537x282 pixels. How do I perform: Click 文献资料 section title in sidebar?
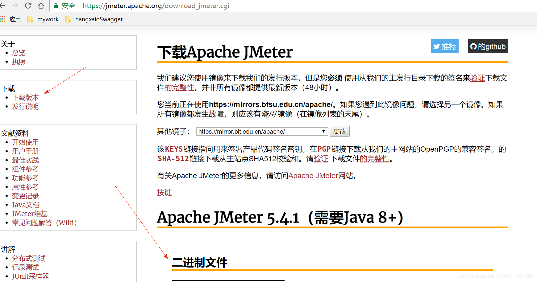click(x=15, y=133)
